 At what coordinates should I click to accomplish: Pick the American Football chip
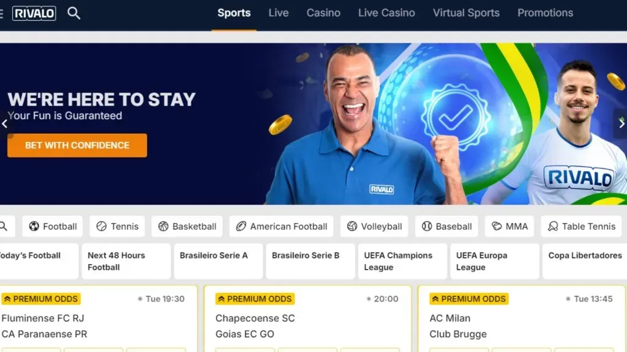[282, 226]
